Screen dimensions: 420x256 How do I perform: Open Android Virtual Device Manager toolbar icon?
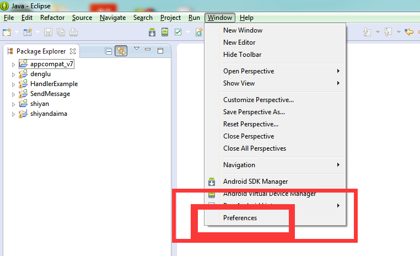(165, 32)
